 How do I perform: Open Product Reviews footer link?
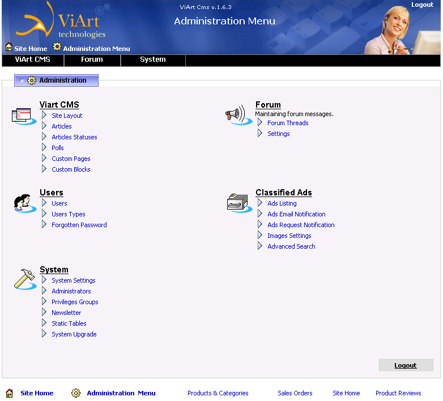[x=398, y=393]
